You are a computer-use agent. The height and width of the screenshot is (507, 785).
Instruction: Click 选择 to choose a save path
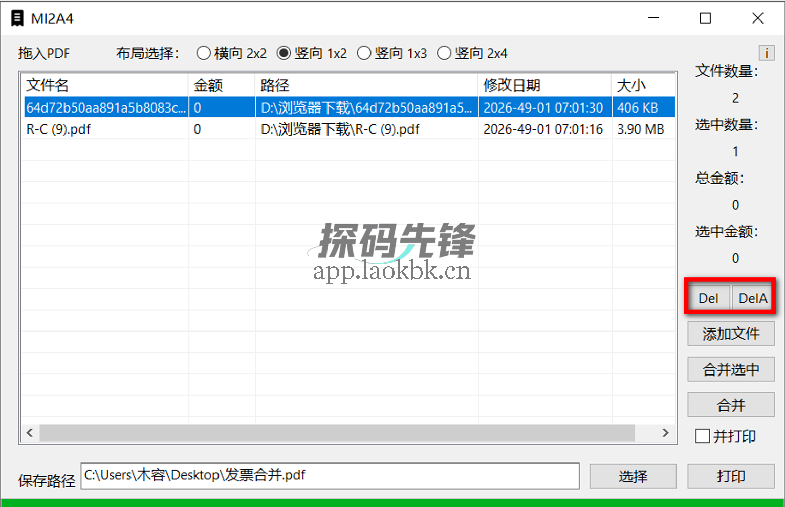tap(633, 476)
